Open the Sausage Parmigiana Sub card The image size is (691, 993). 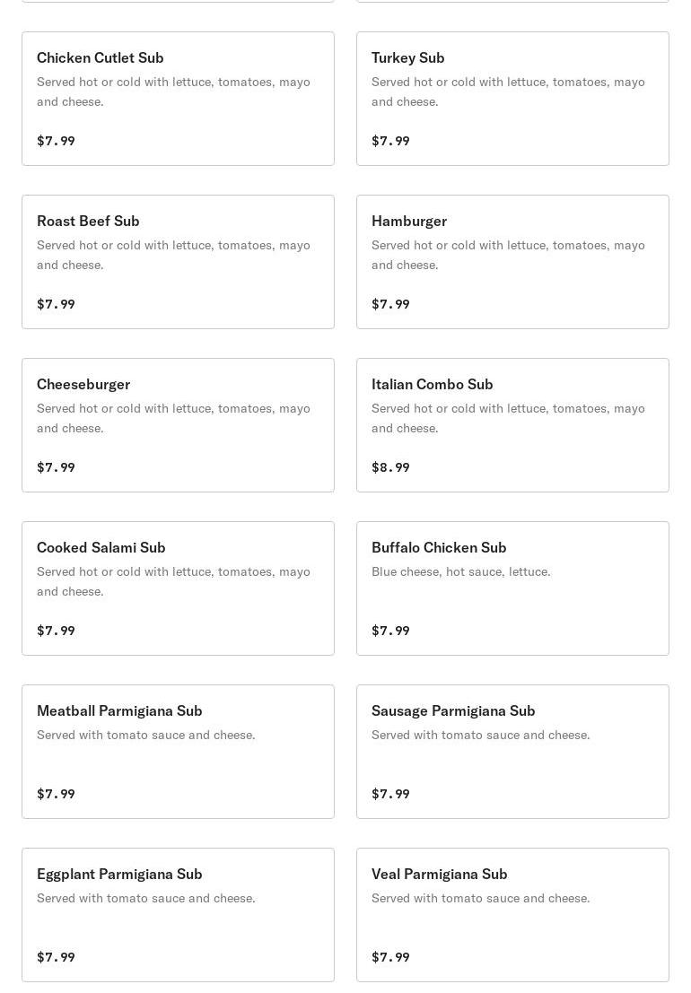[512, 752]
